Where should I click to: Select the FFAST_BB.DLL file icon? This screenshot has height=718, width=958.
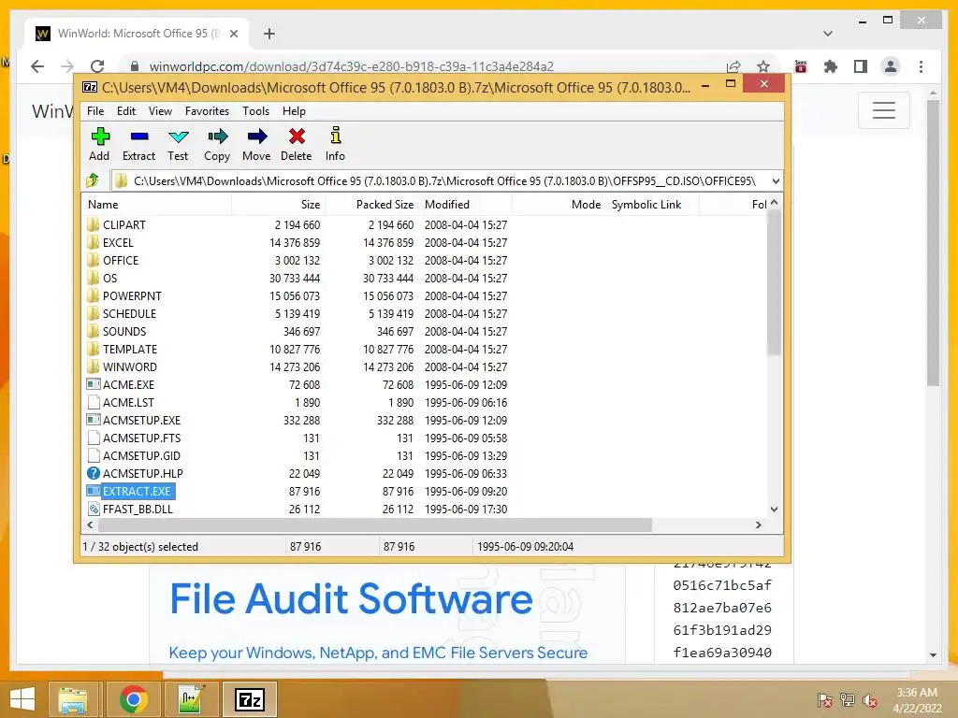93,509
